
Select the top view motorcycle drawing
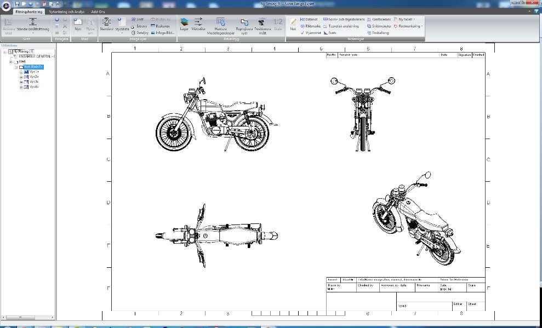216,235
